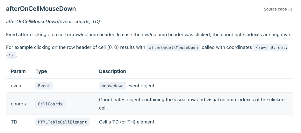Click the Event type badge
Image resolution: width=301 pixels, height=133 pixels.
point(44,86)
